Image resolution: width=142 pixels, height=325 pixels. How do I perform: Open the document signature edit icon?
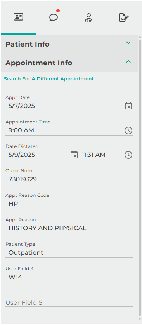point(124,17)
